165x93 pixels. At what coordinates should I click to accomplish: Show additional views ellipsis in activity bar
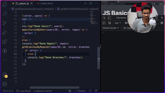pos(5,60)
